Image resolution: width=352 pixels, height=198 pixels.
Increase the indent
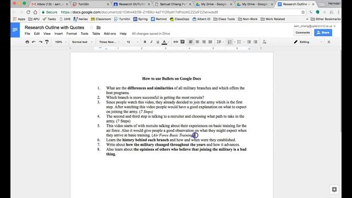pyautogui.click(x=255, y=42)
